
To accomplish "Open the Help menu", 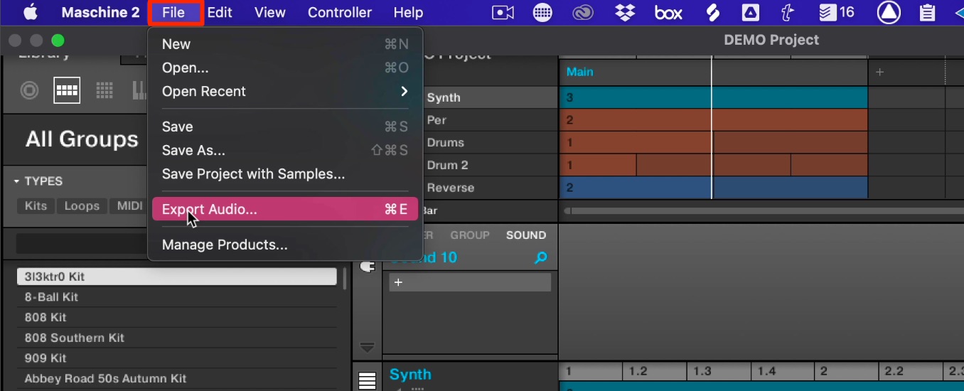I will 408,12.
